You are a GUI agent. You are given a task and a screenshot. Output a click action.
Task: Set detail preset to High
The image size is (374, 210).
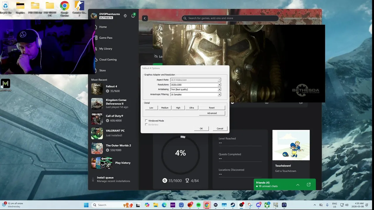178,108
